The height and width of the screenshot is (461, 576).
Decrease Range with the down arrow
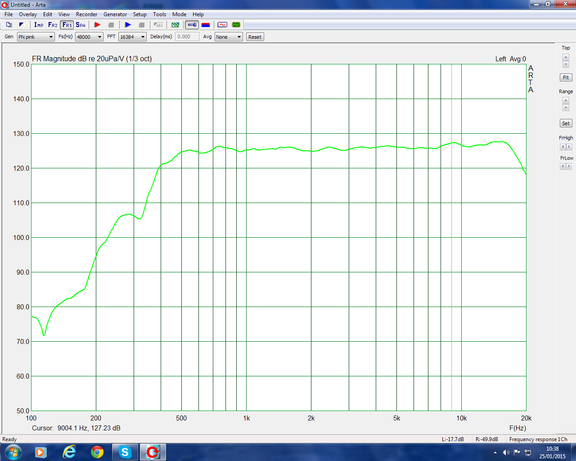(x=566, y=108)
